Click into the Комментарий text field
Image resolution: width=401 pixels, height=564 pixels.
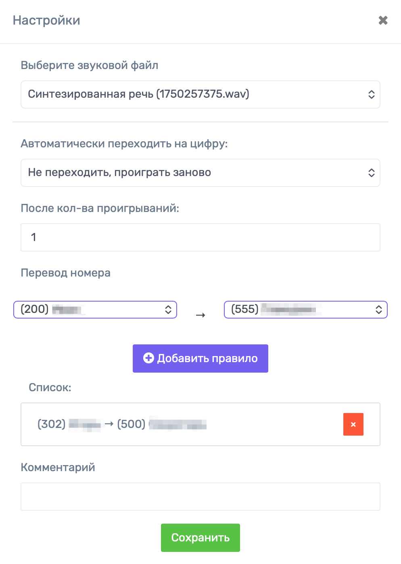pos(200,497)
